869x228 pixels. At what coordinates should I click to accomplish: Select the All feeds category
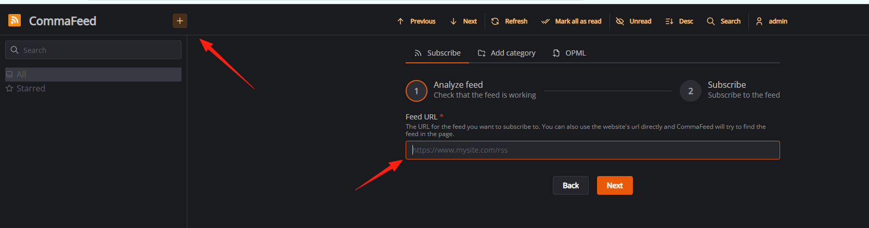click(94, 74)
